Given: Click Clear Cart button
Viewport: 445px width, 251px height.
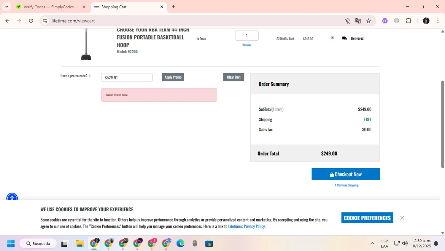Looking at the screenshot, I should click(234, 77).
